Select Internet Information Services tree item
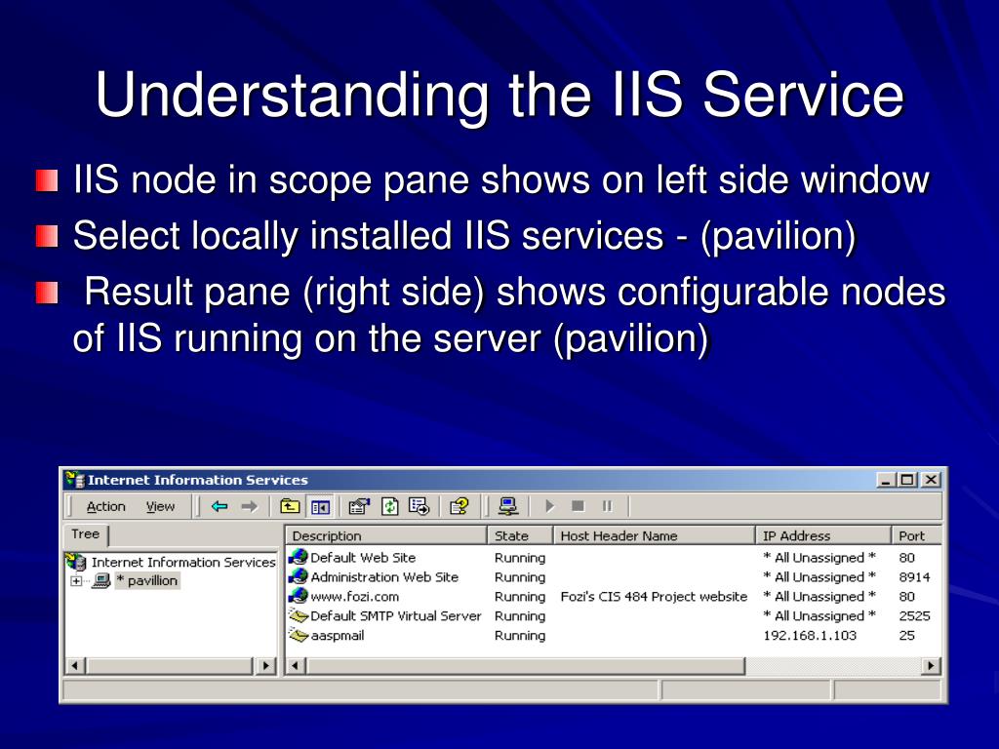The width and height of the screenshot is (999, 749). pyautogui.click(x=183, y=562)
